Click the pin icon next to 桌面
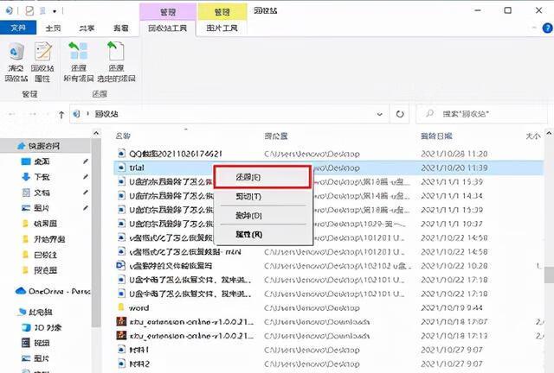Screen dimensions: 554x373 85,161
